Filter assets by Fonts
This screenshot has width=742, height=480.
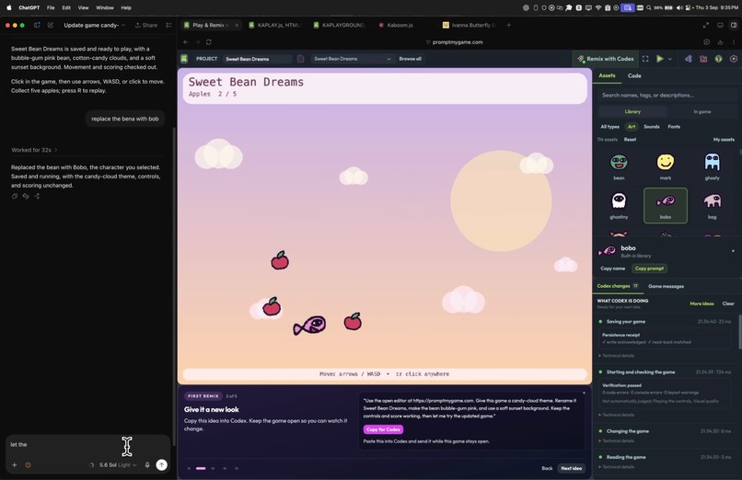click(674, 127)
